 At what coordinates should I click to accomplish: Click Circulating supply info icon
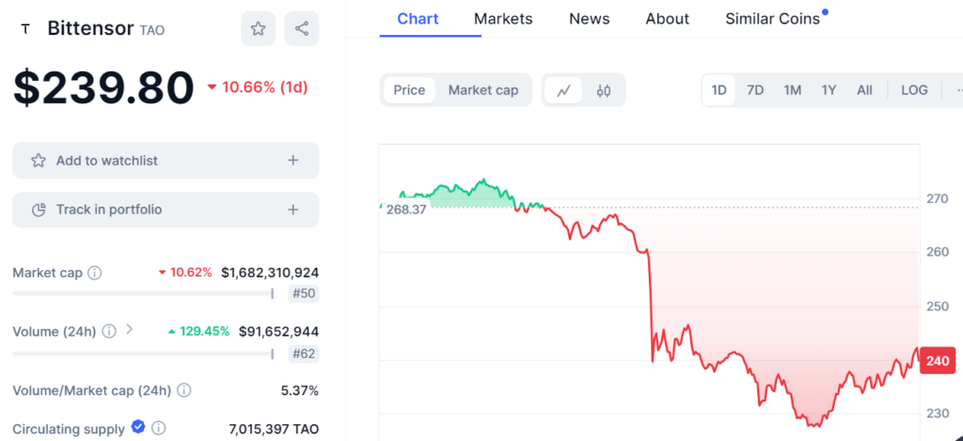click(158, 428)
